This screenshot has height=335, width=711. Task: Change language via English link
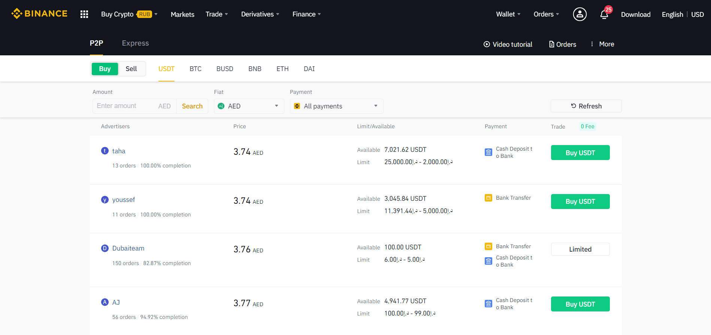coord(672,14)
